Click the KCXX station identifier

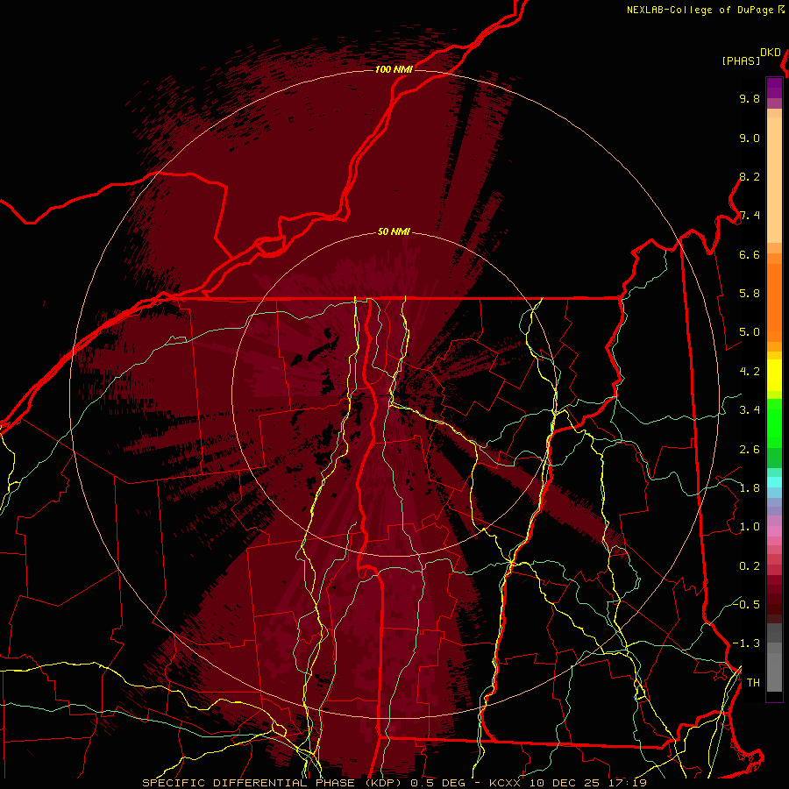[x=507, y=783]
